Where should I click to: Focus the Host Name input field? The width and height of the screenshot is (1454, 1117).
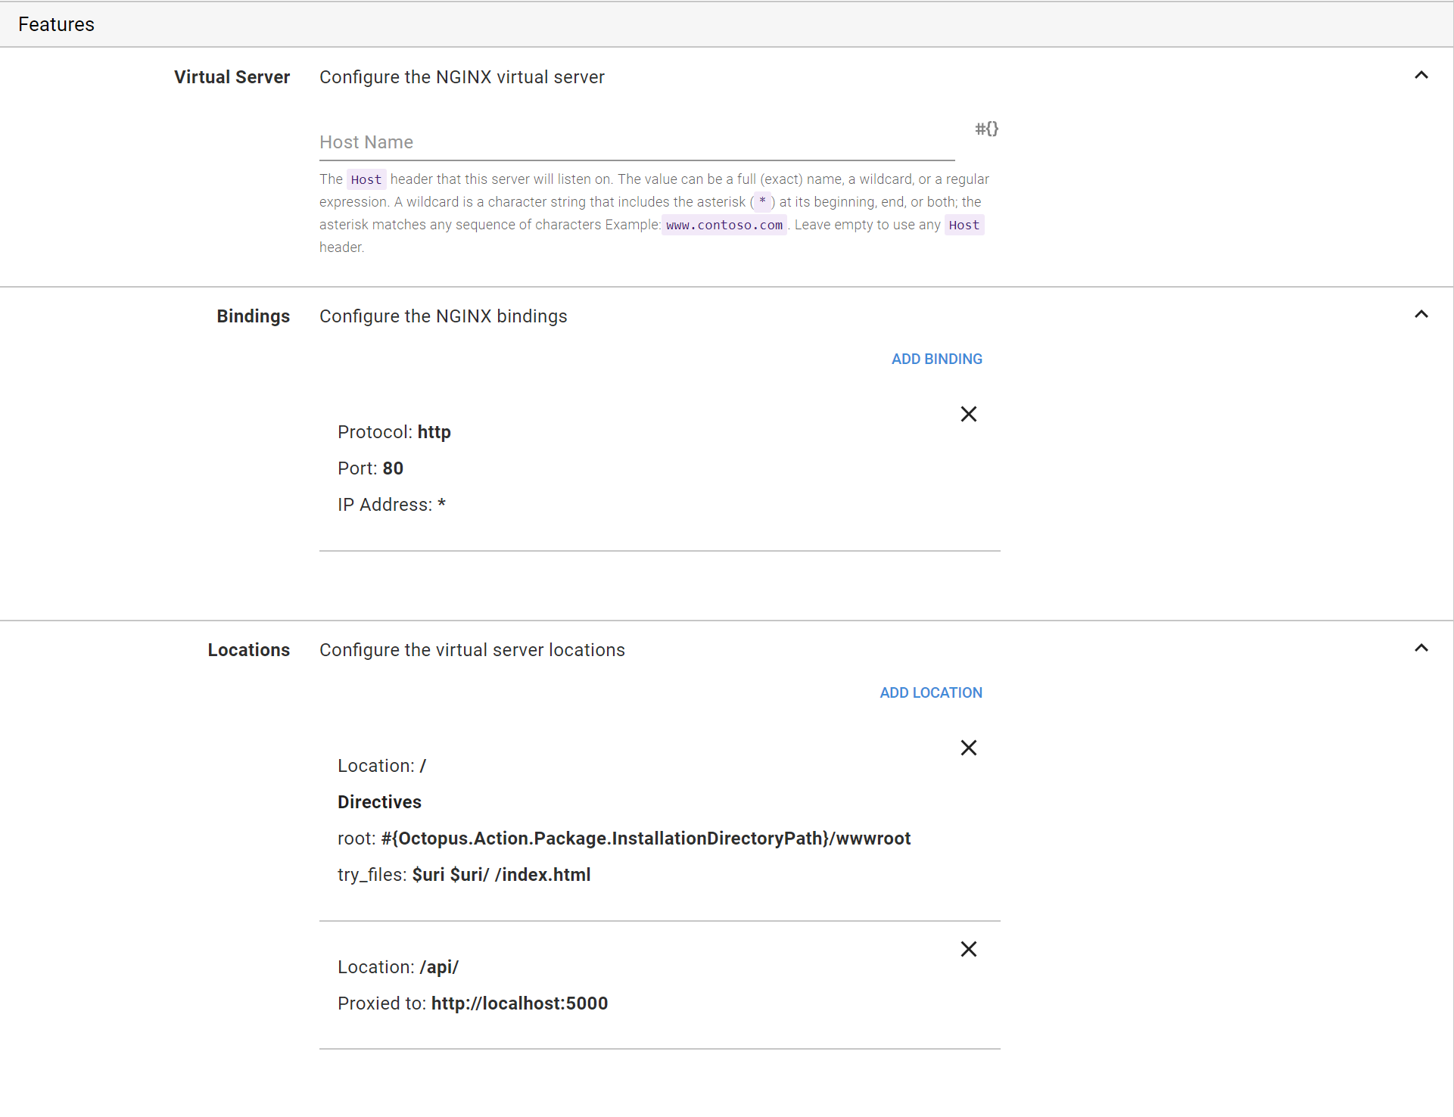(x=636, y=142)
